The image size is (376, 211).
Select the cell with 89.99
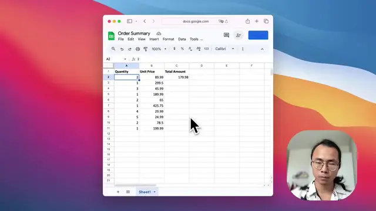point(152,77)
